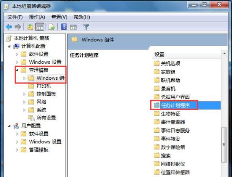Click the Back arrow toolbar icon
This screenshot has height=177, width=232.
[x=9, y=27]
